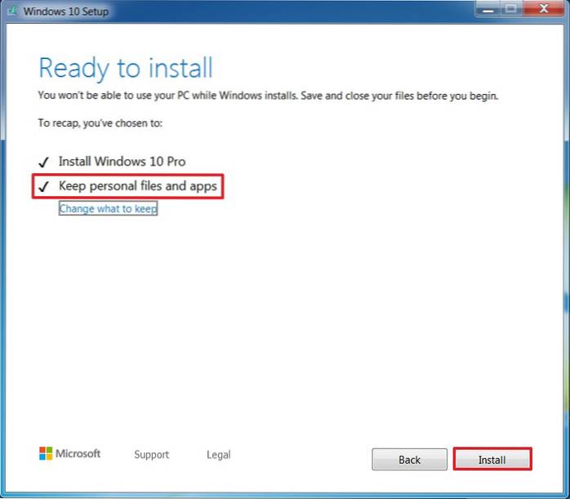
Task: Click the checkmark beside Keep personal files
Action: (x=43, y=187)
